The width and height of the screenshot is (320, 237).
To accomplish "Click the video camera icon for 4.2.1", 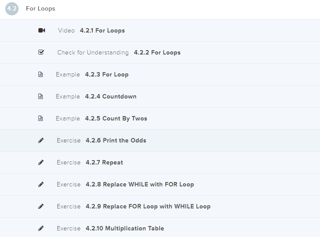I will pos(41,30).
